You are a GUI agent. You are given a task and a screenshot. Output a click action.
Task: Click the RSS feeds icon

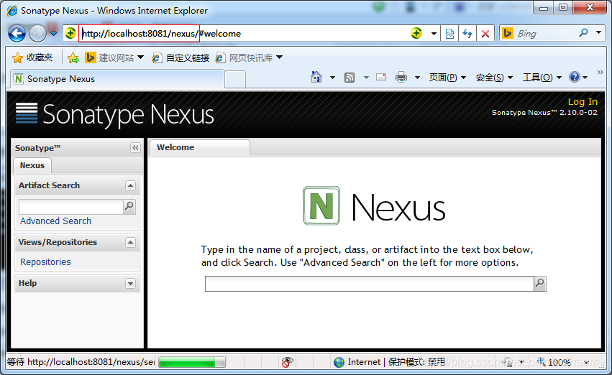click(x=350, y=78)
